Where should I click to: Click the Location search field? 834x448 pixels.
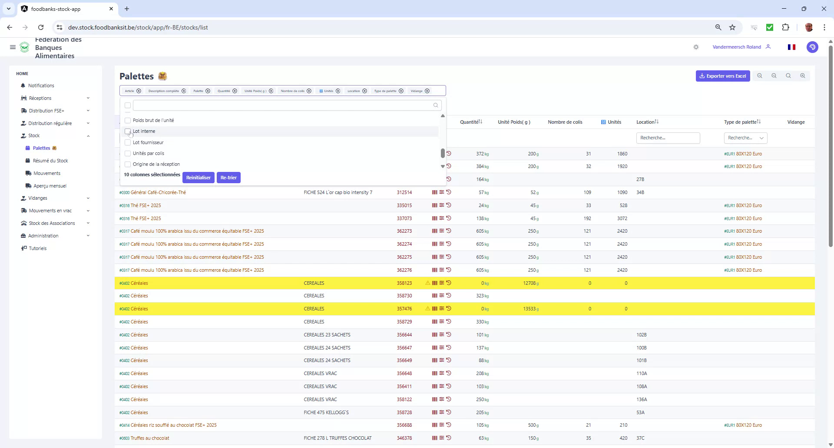coord(668,138)
